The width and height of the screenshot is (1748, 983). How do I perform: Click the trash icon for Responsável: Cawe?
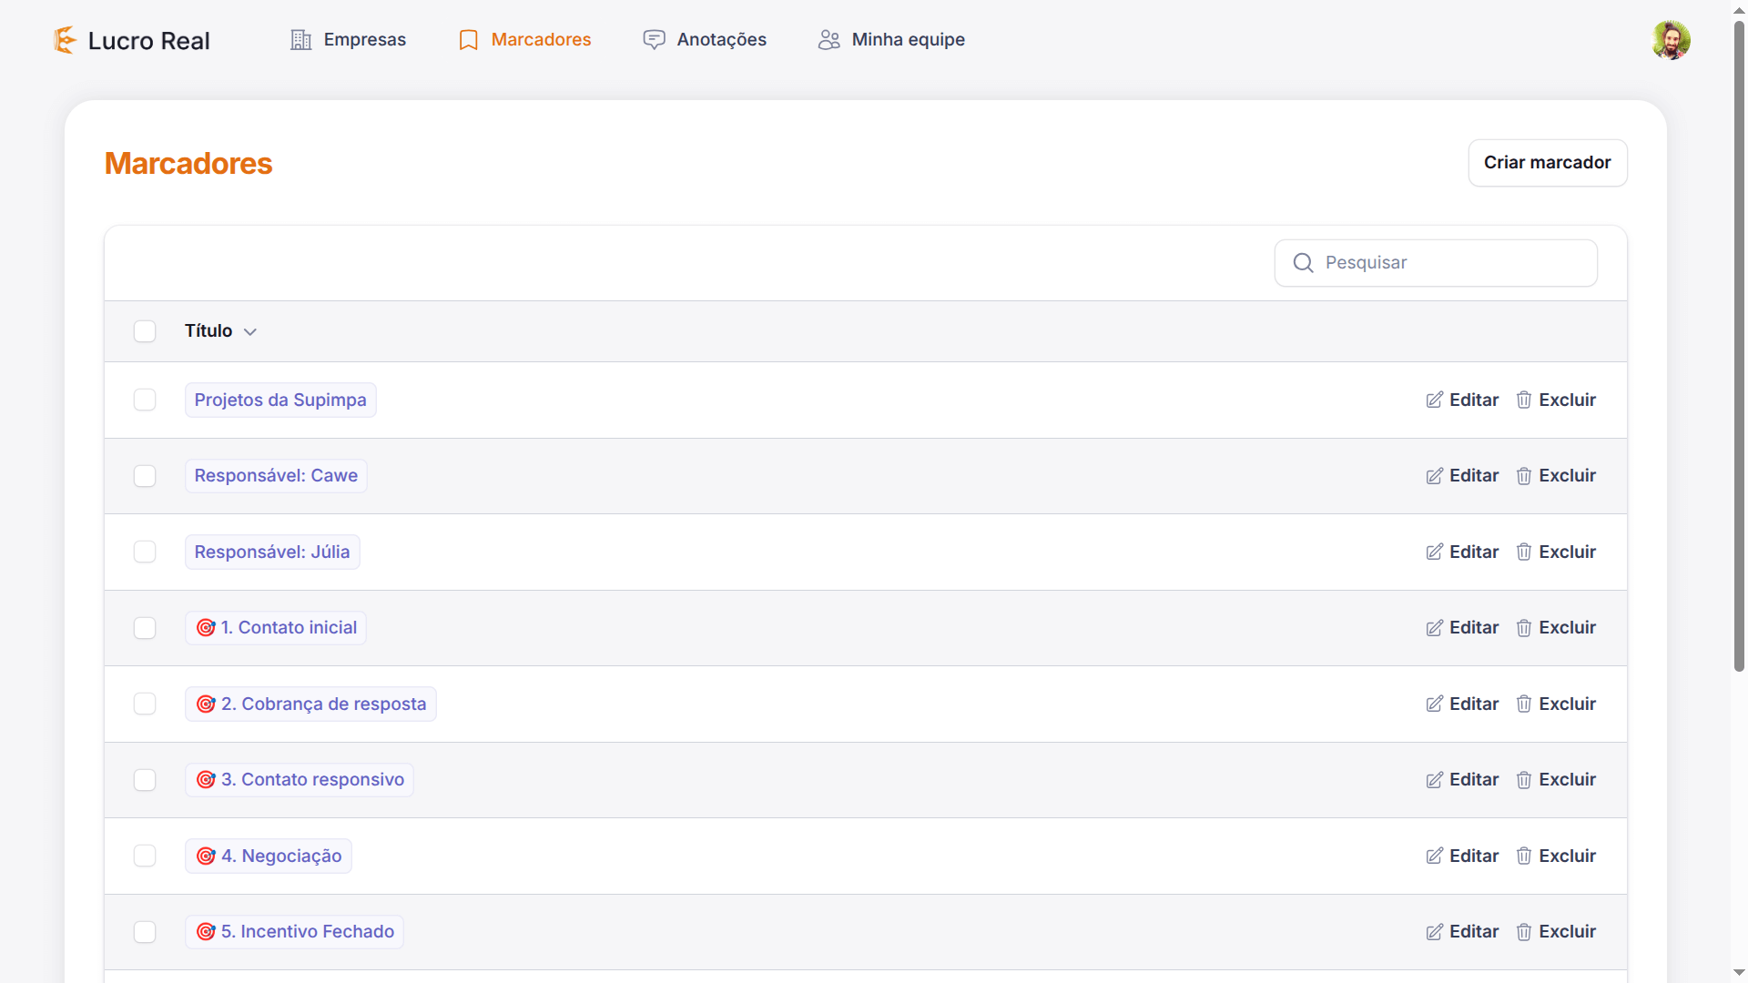(x=1523, y=476)
